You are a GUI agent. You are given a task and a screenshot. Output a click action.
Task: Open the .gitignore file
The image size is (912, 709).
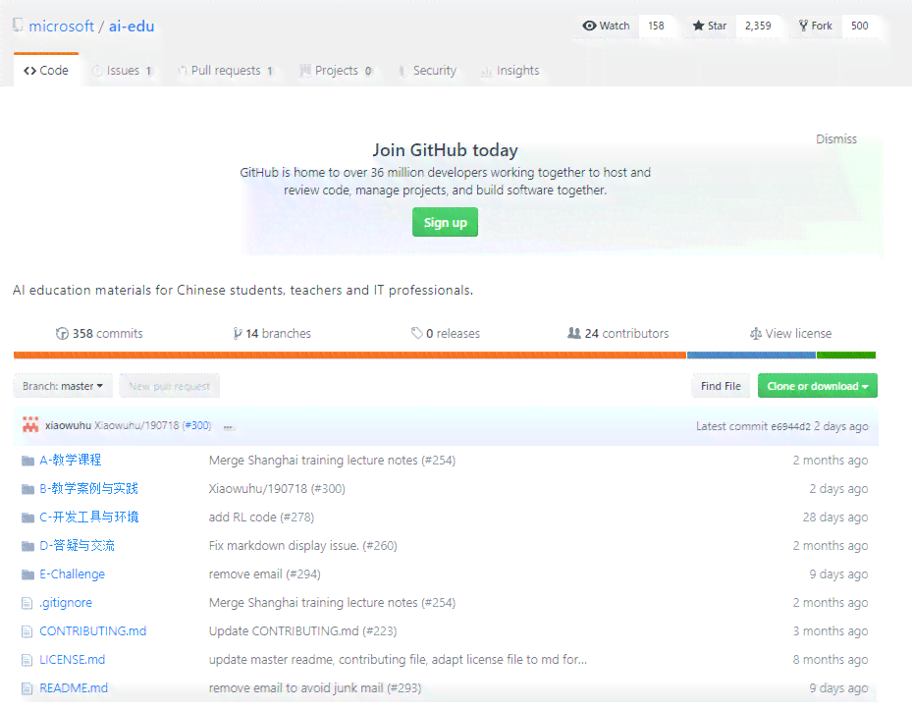pyautogui.click(x=66, y=603)
